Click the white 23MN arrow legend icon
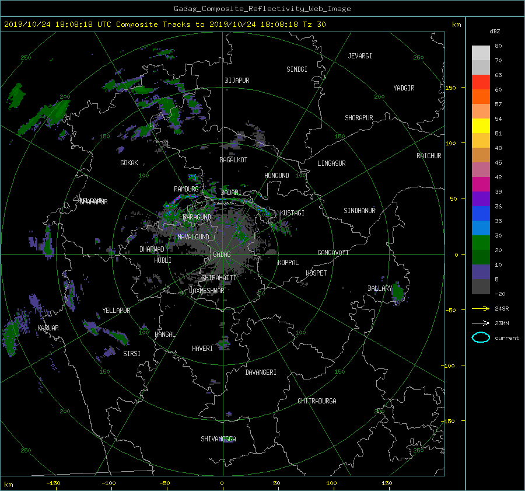Viewport: 525px width, 491px height. click(x=481, y=323)
